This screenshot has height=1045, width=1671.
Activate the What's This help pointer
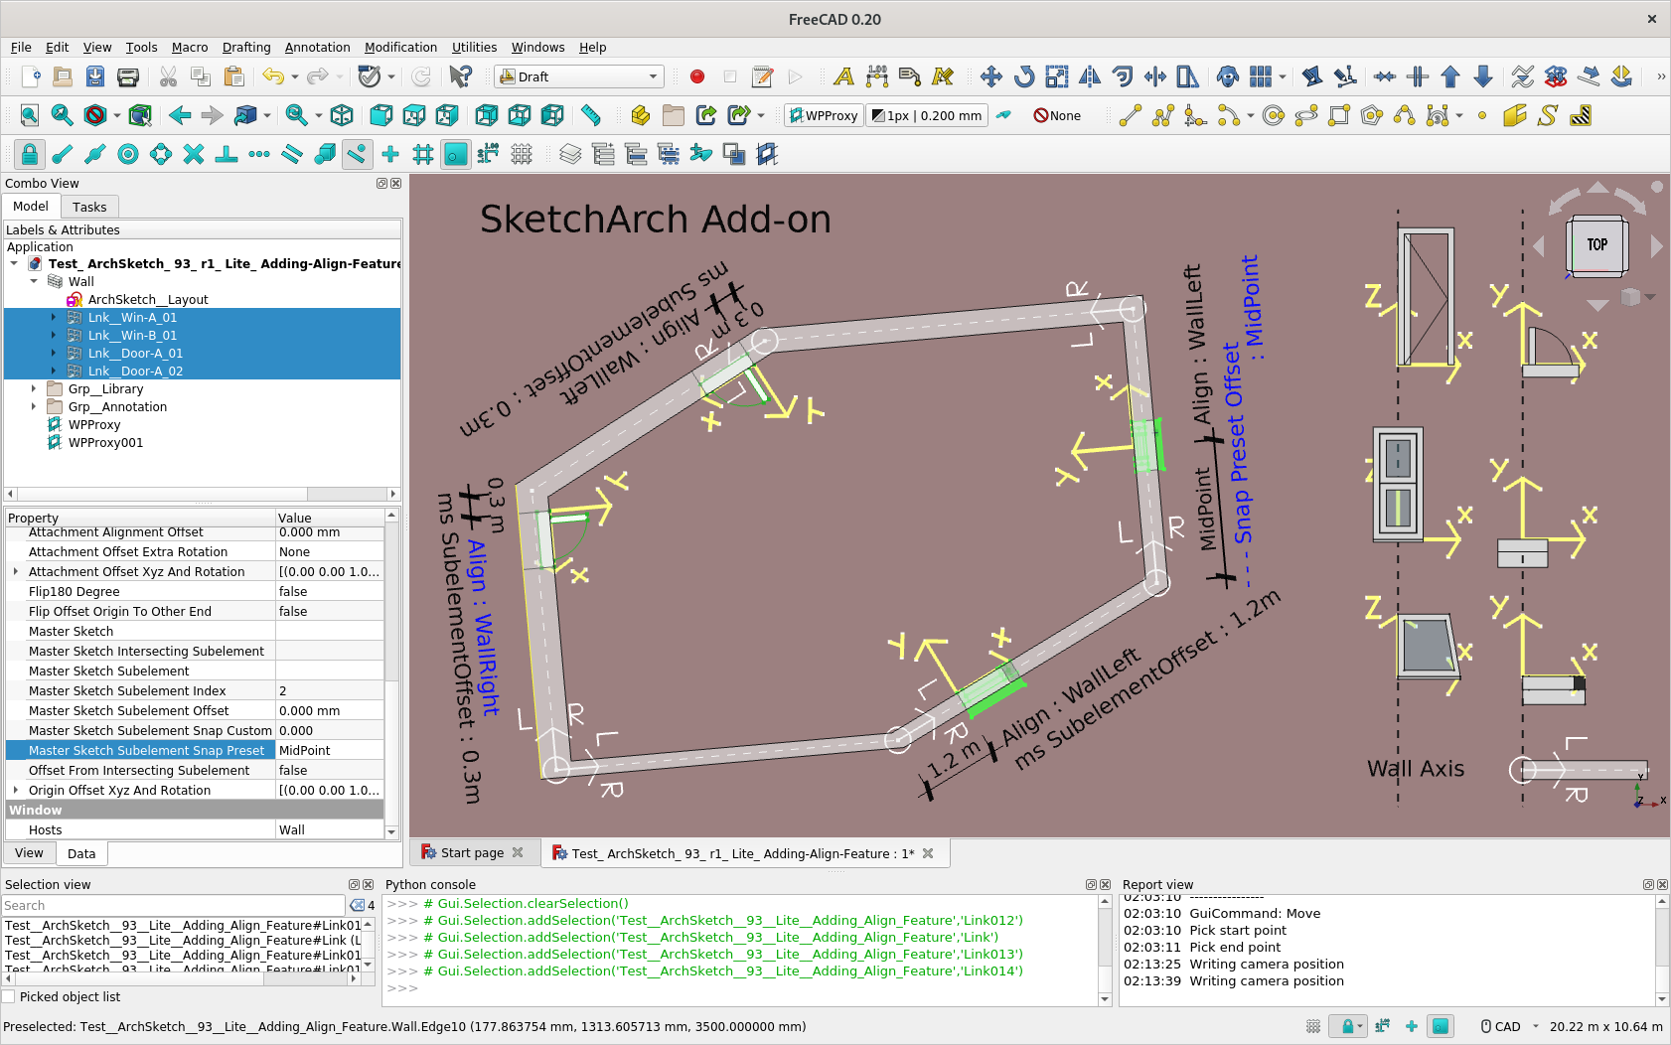click(460, 76)
